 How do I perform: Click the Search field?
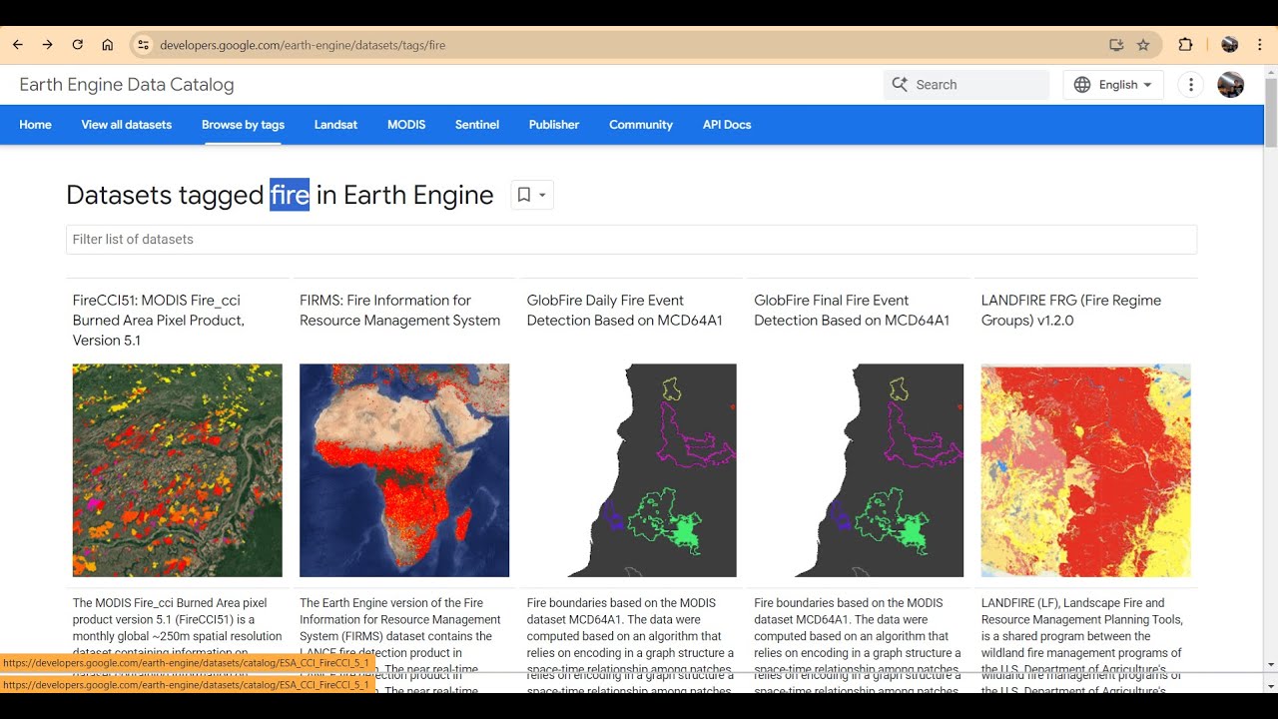[x=966, y=85]
